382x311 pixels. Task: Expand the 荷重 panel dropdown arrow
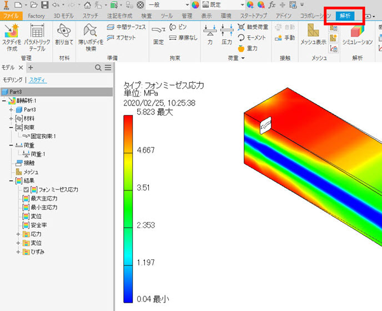tap(243, 58)
